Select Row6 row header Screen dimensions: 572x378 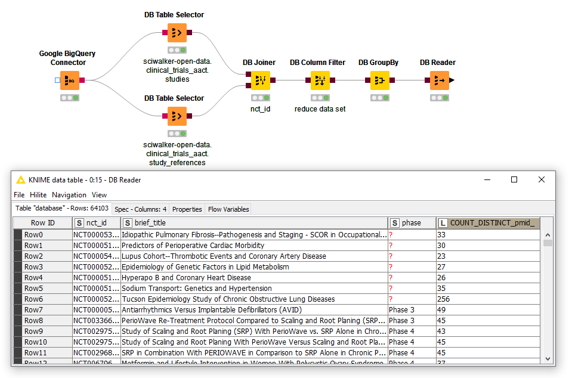point(43,299)
